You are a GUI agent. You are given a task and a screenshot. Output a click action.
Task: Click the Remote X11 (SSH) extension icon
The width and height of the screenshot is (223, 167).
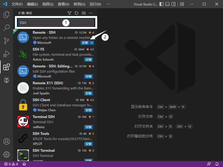click(x=23, y=88)
